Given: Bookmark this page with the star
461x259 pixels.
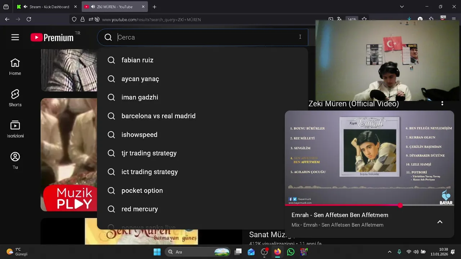Looking at the screenshot, I should (x=364, y=19).
